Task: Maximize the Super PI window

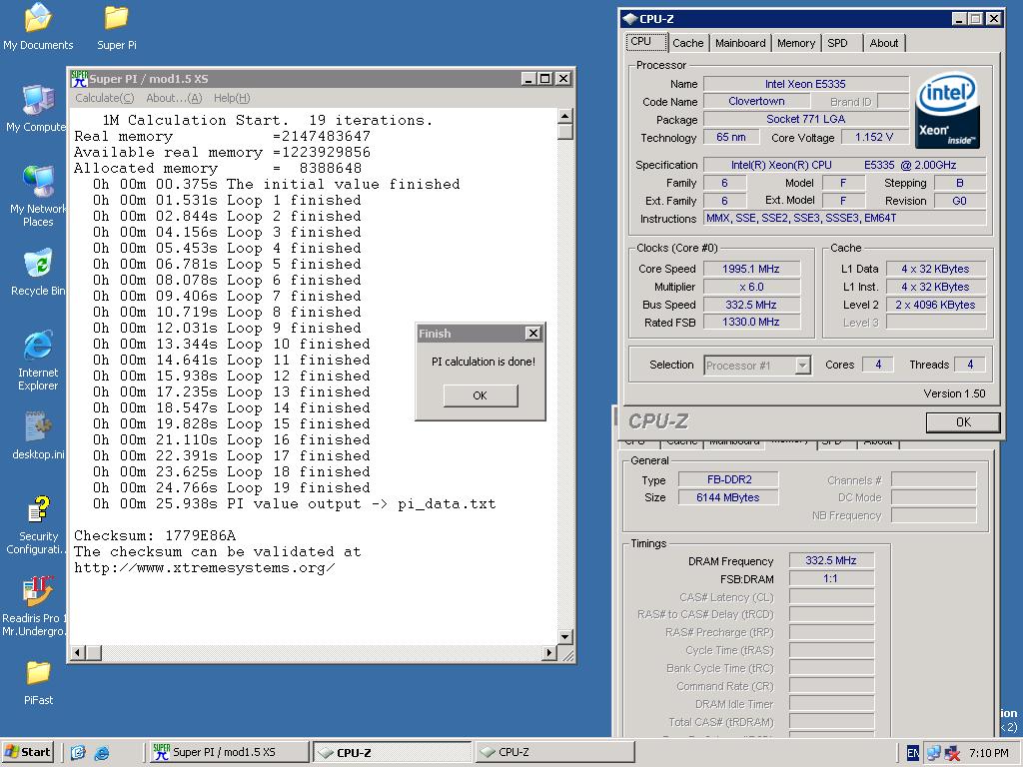Action: point(546,79)
